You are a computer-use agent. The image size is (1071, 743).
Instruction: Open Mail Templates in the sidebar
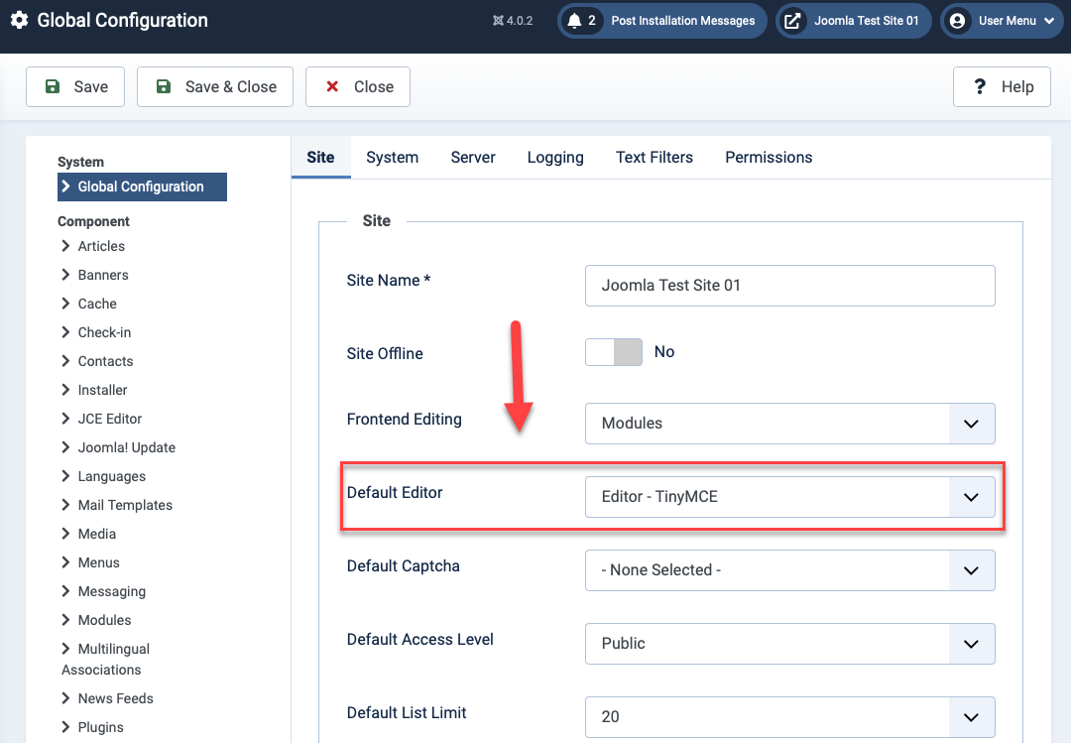[x=125, y=505]
